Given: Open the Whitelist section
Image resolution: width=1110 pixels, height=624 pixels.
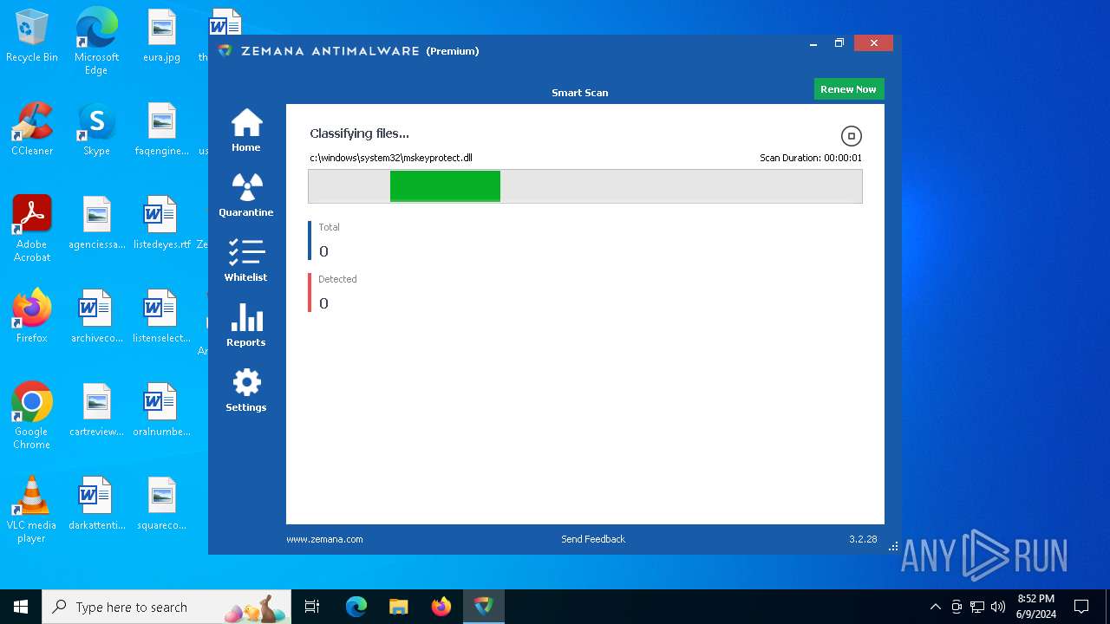Looking at the screenshot, I should click(x=246, y=260).
